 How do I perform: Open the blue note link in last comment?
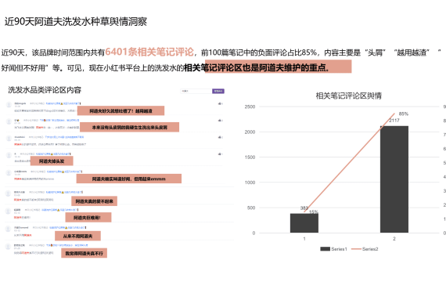click(67, 245)
